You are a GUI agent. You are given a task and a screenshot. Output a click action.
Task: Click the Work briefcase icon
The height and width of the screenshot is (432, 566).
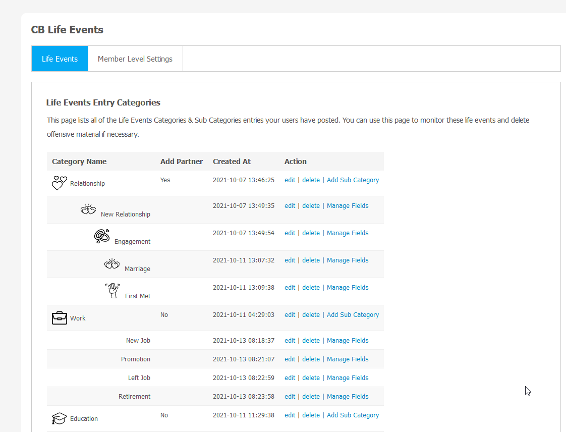(60, 318)
